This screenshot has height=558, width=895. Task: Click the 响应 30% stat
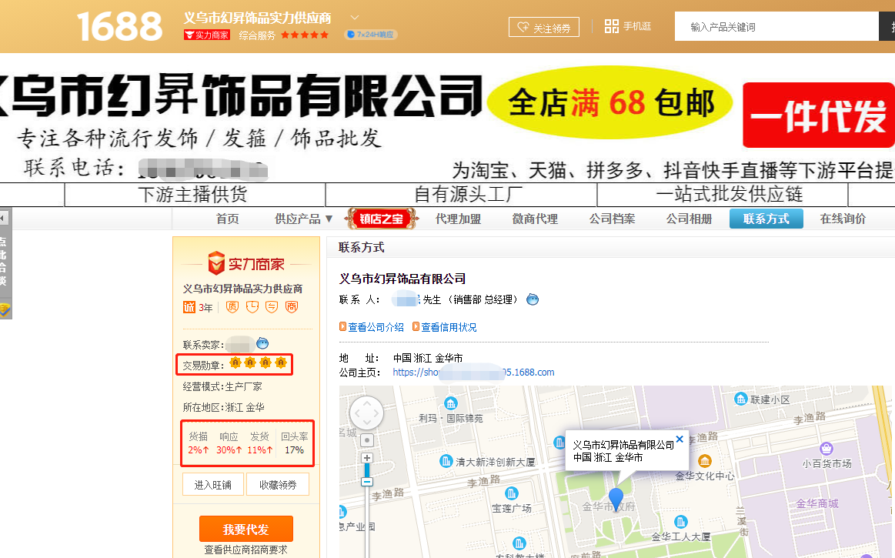click(x=229, y=443)
